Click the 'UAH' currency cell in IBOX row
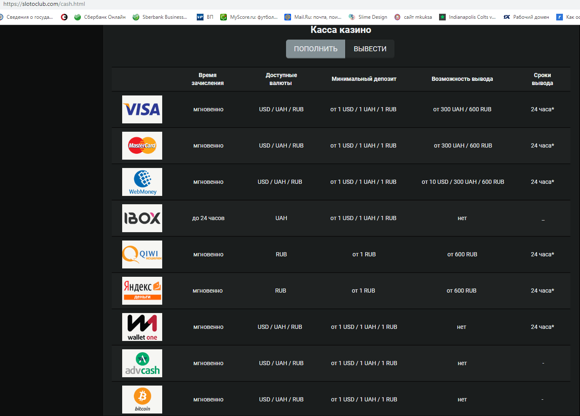 (x=281, y=218)
